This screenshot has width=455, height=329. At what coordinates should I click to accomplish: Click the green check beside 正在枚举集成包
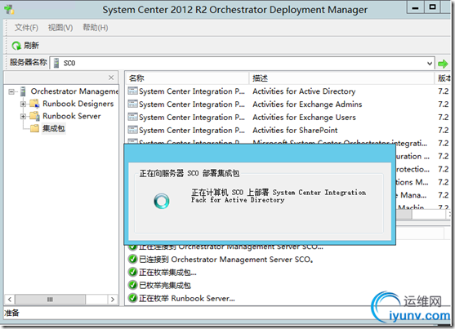click(x=132, y=272)
